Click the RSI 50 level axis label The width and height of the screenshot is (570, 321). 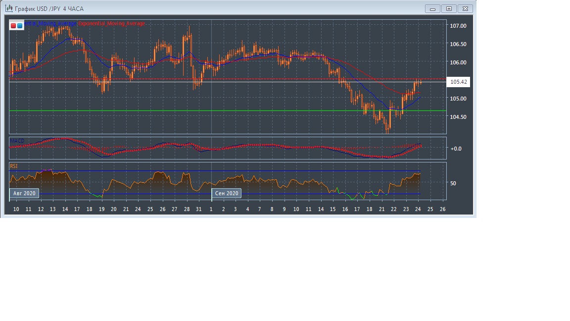tap(453, 183)
